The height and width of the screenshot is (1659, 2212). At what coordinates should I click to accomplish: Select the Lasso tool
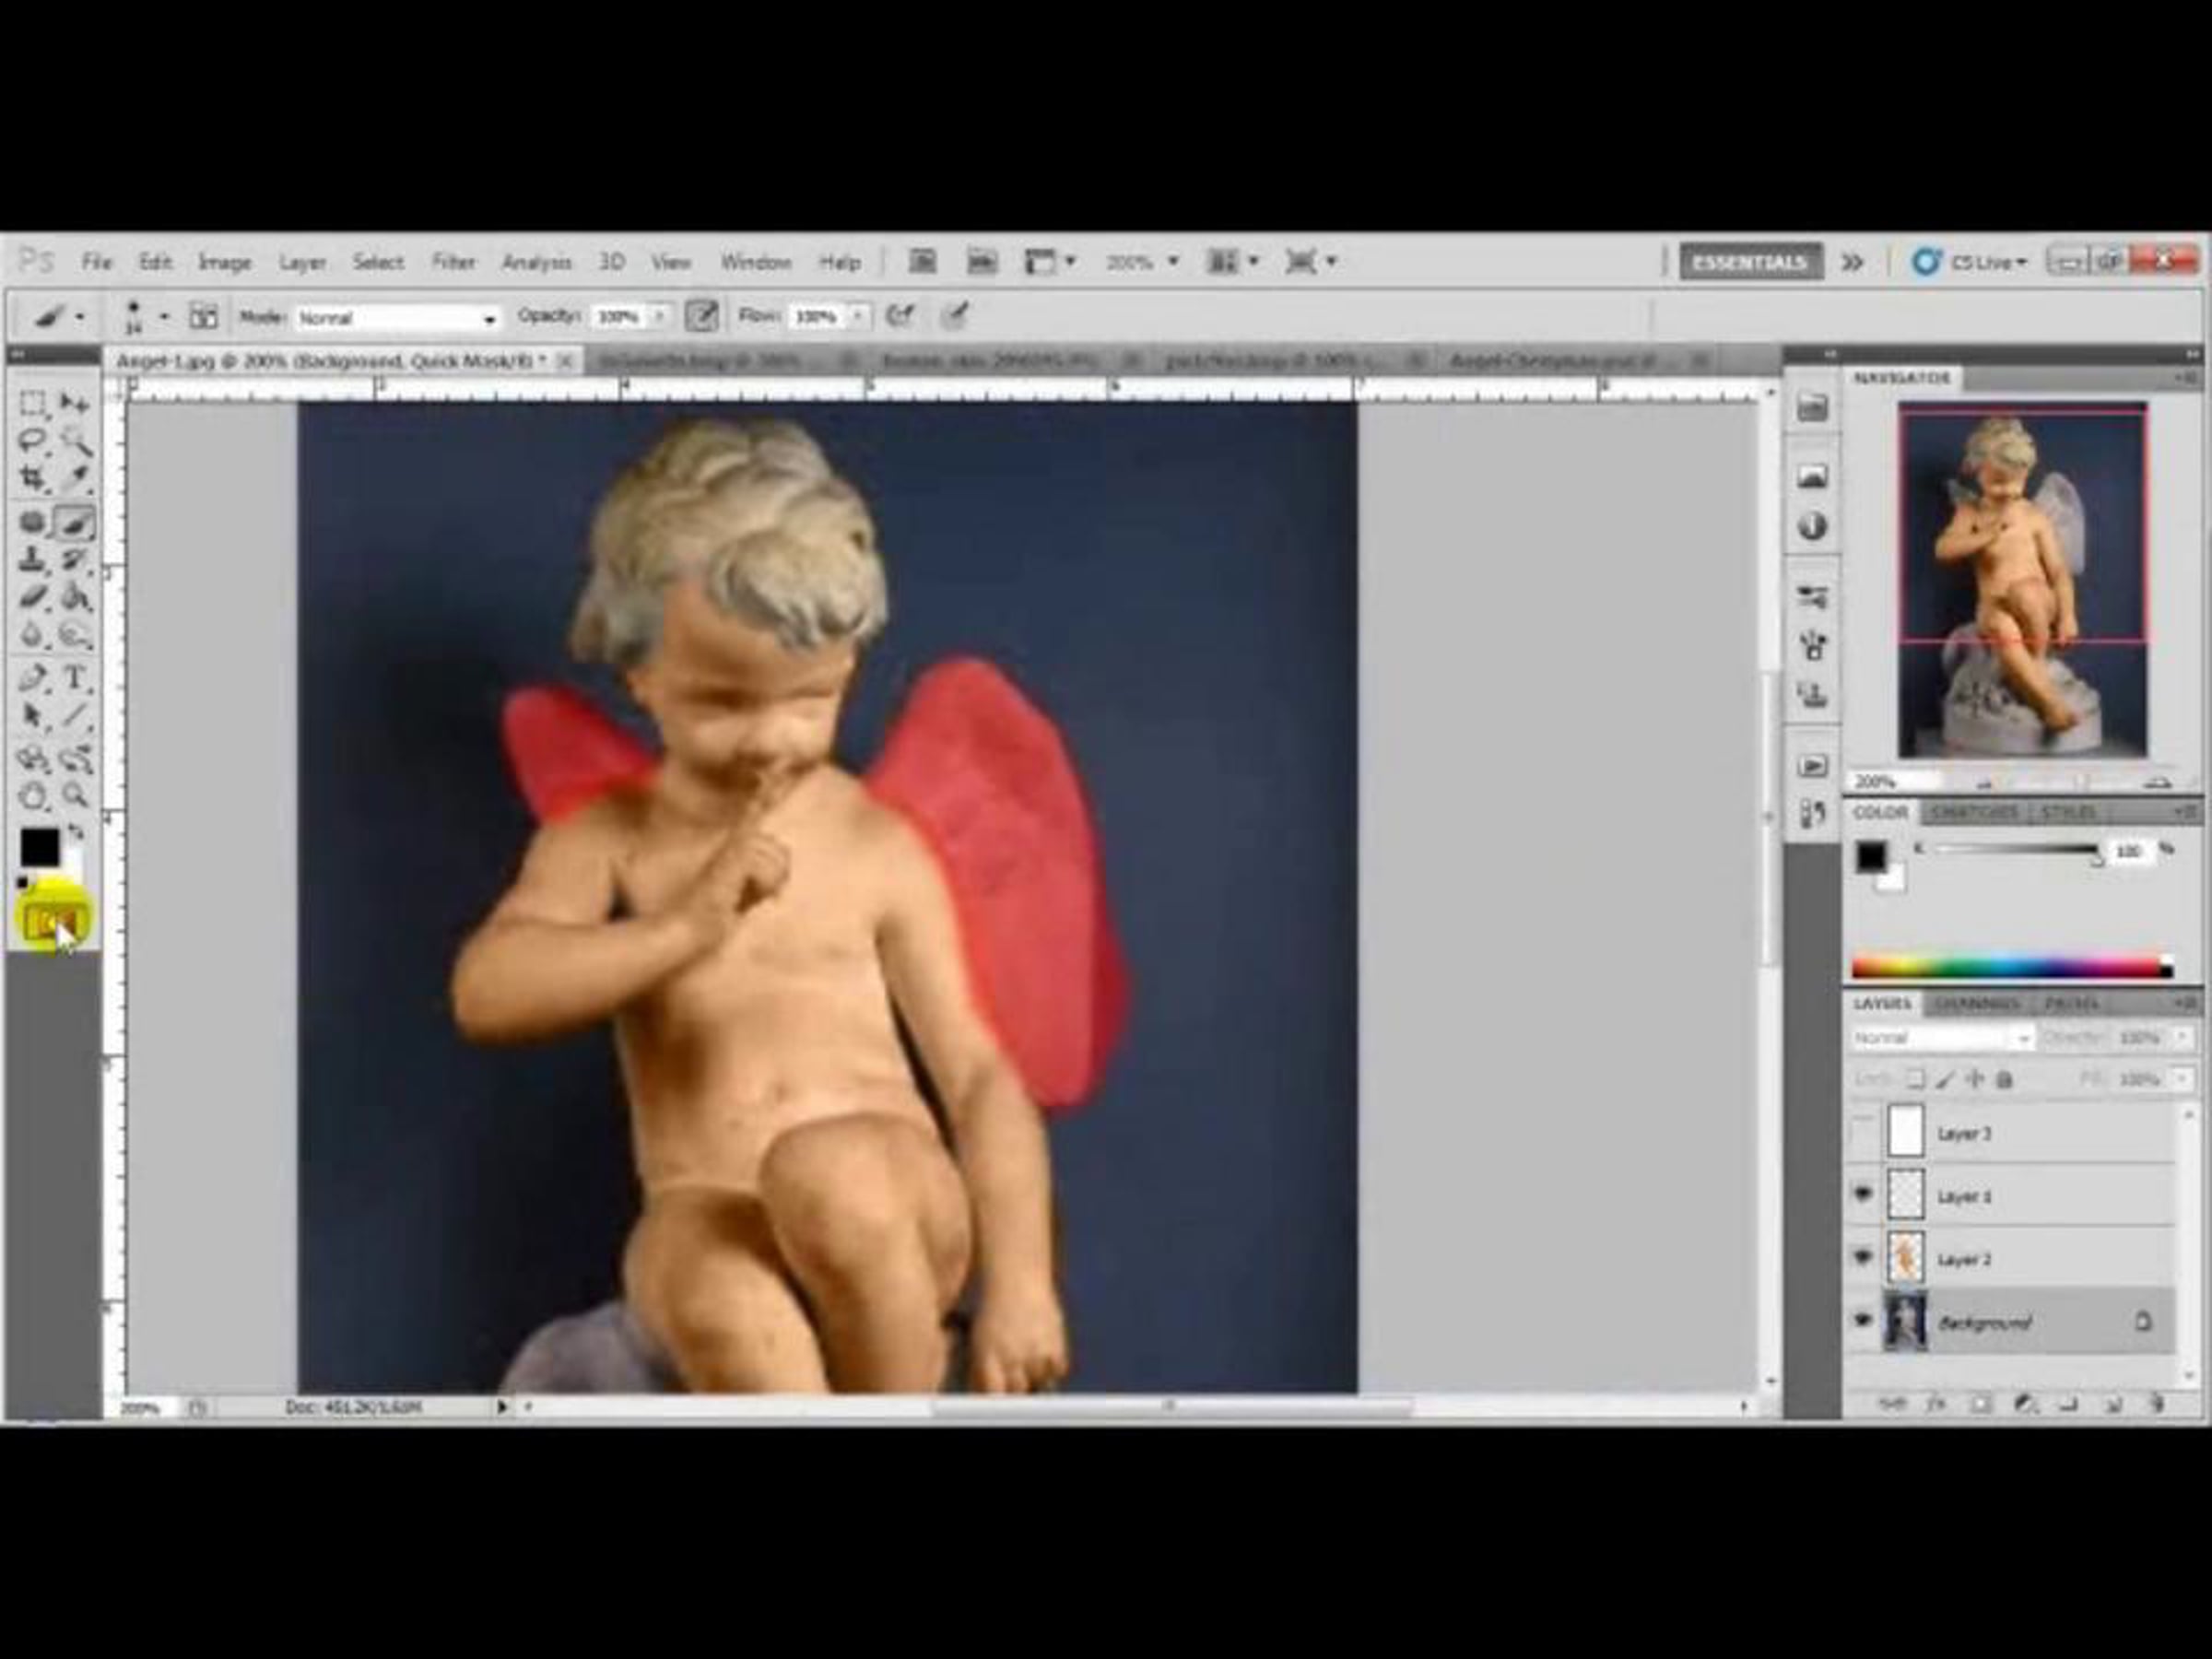coord(33,441)
